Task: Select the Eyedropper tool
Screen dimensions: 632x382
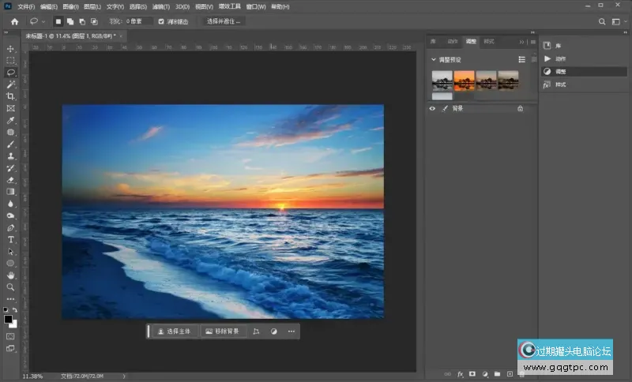Action: [x=10, y=120]
